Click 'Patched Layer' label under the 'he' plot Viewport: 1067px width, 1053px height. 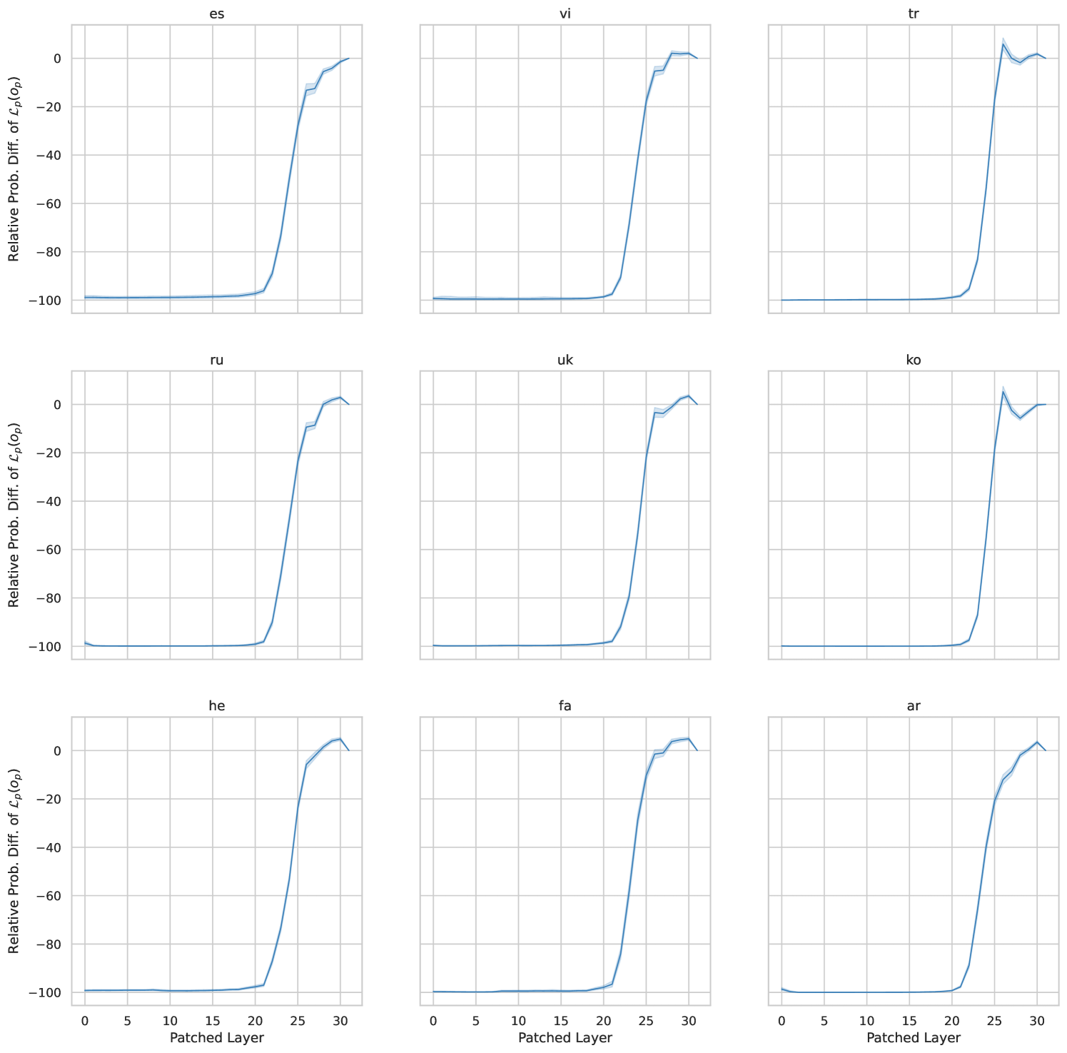coord(217,1038)
